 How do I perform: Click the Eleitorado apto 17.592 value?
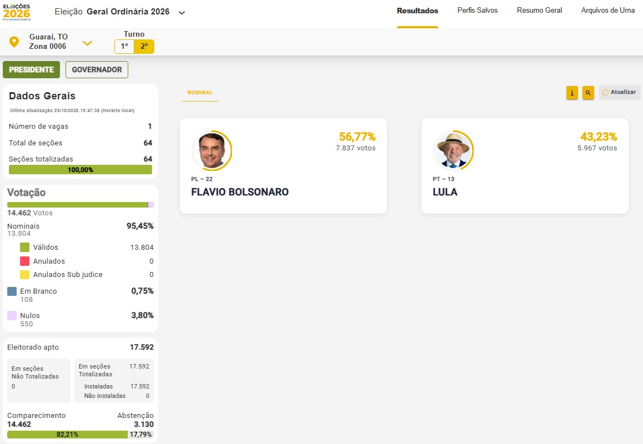click(x=142, y=347)
